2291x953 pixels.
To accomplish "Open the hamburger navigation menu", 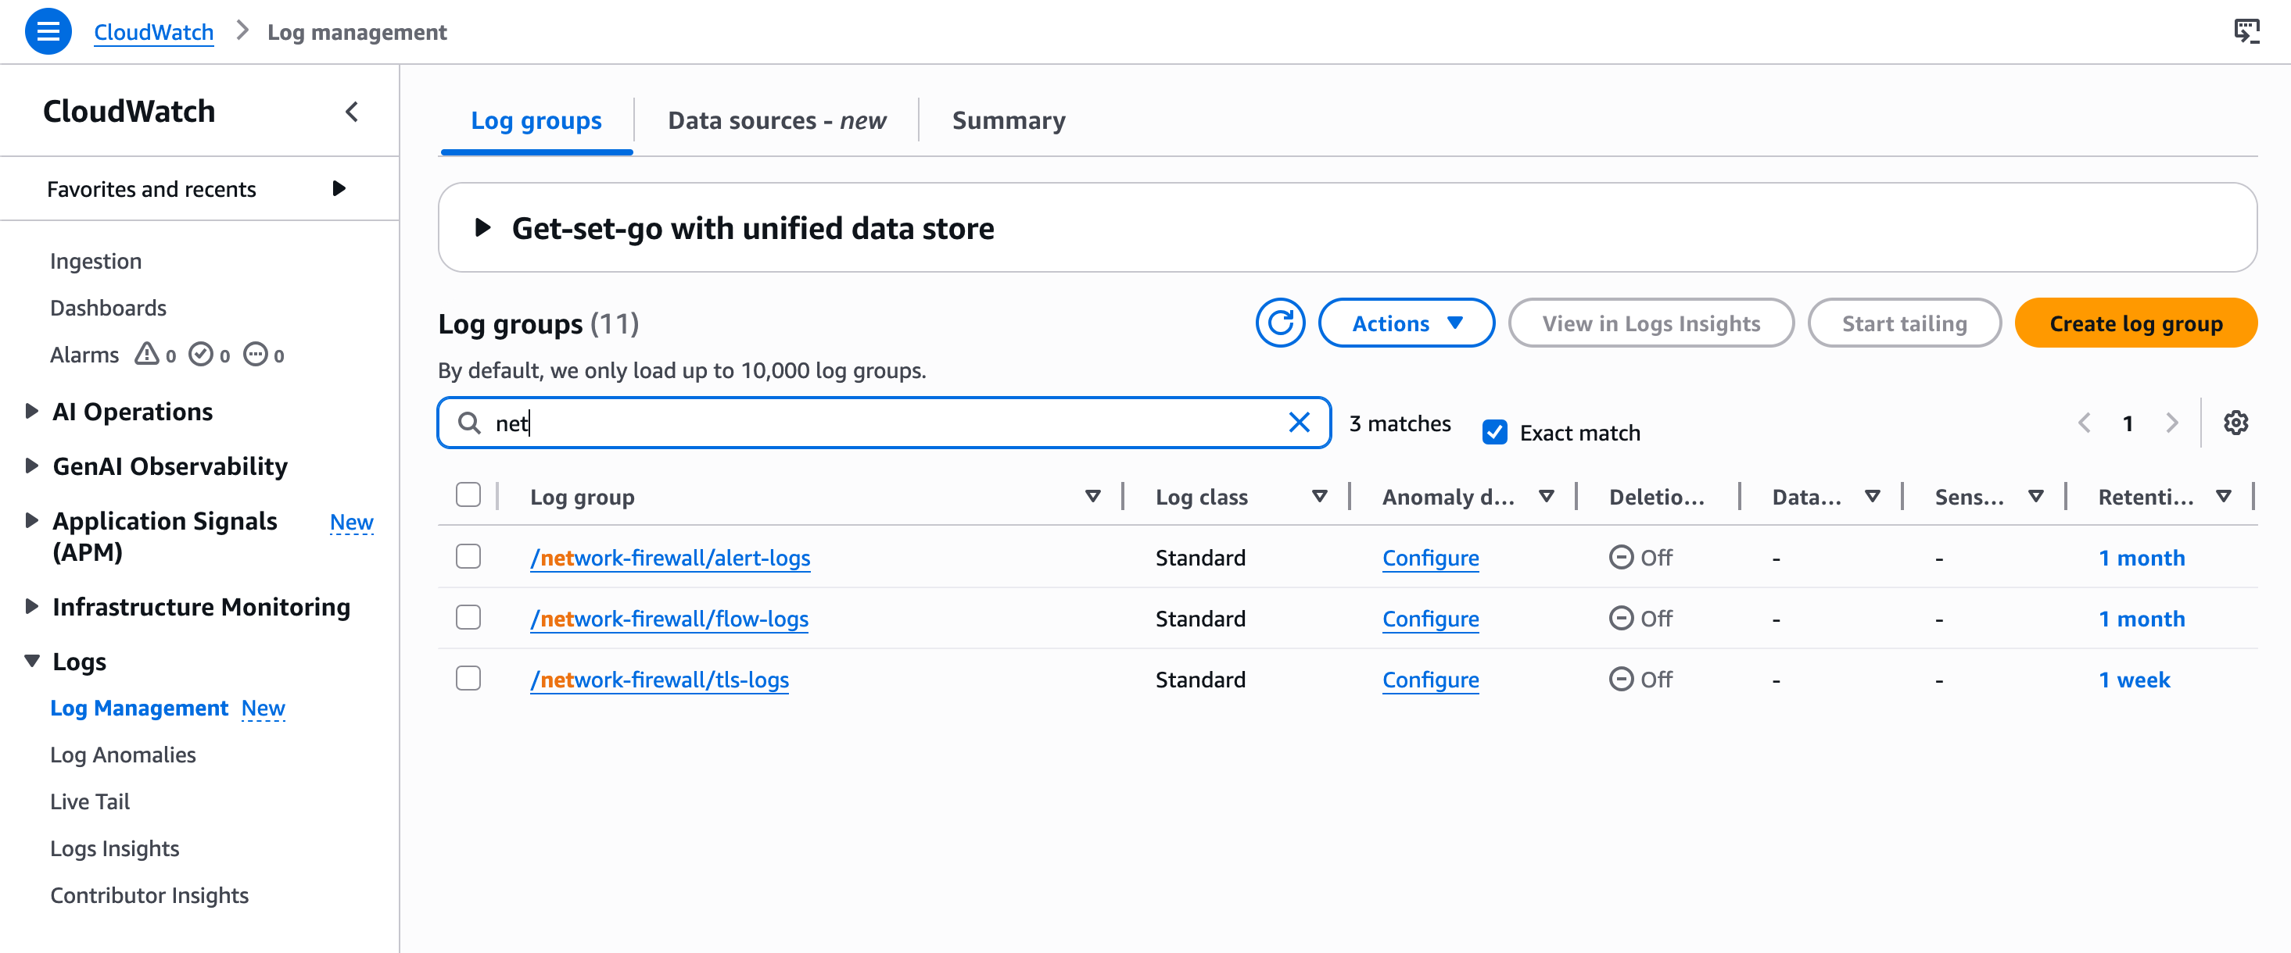I will pyautogui.click(x=48, y=32).
